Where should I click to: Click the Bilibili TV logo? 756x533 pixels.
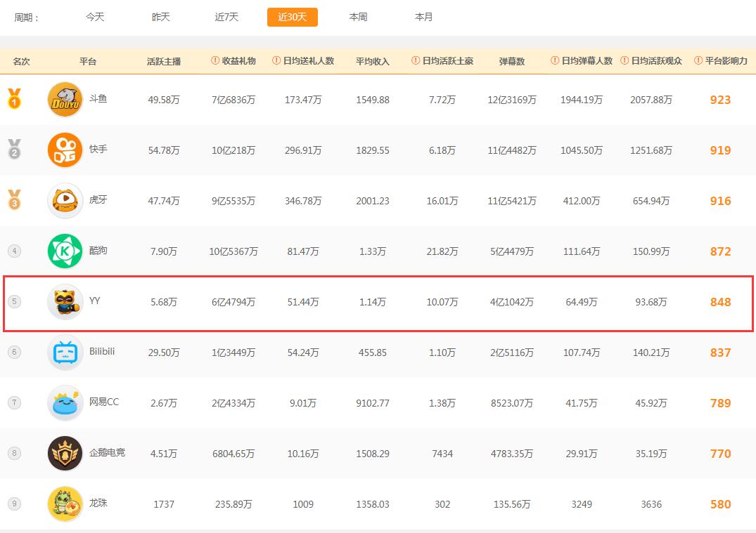click(65, 353)
